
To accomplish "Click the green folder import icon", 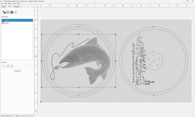I will (x=16, y=12).
